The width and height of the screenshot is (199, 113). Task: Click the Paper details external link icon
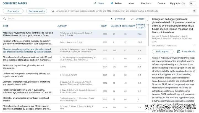coord(179,51)
